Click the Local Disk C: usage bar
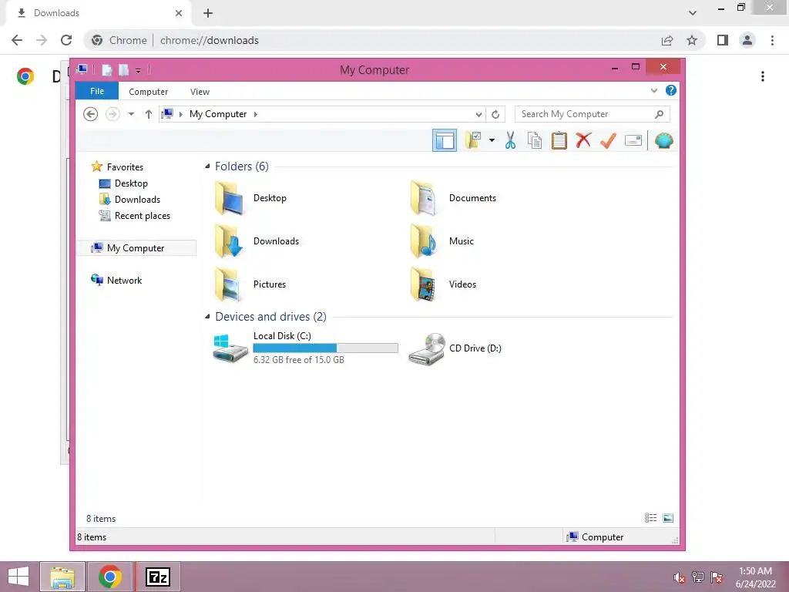Viewport: 789px width, 592px height. [326, 348]
